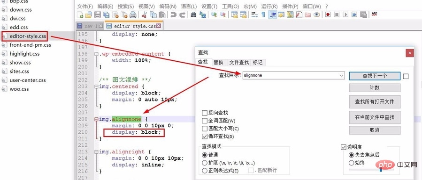Open the 查找目标 history dropdown arrow
The image size is (422, 180).
coord(342,76)
